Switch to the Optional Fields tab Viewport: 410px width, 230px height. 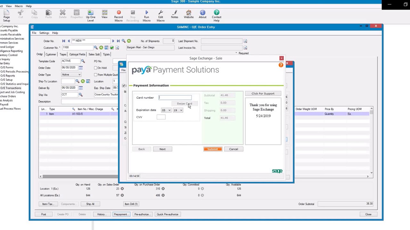coord(77,55)
